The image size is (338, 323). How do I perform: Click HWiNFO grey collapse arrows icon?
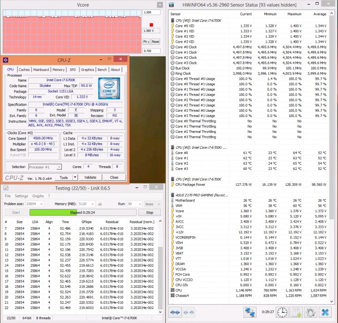click(x=189, y=312)
